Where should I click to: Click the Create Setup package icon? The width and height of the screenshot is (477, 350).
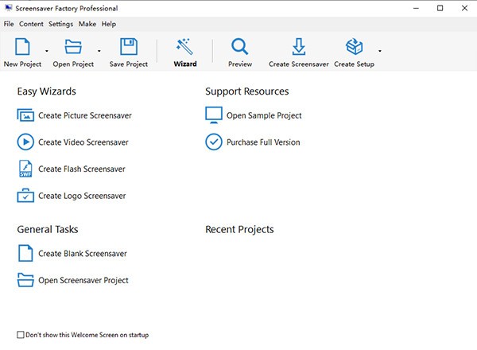[354, 47]
